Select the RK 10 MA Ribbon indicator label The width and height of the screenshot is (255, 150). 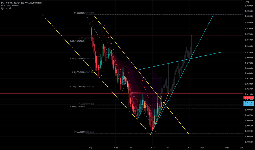click(x=10, y=5)
